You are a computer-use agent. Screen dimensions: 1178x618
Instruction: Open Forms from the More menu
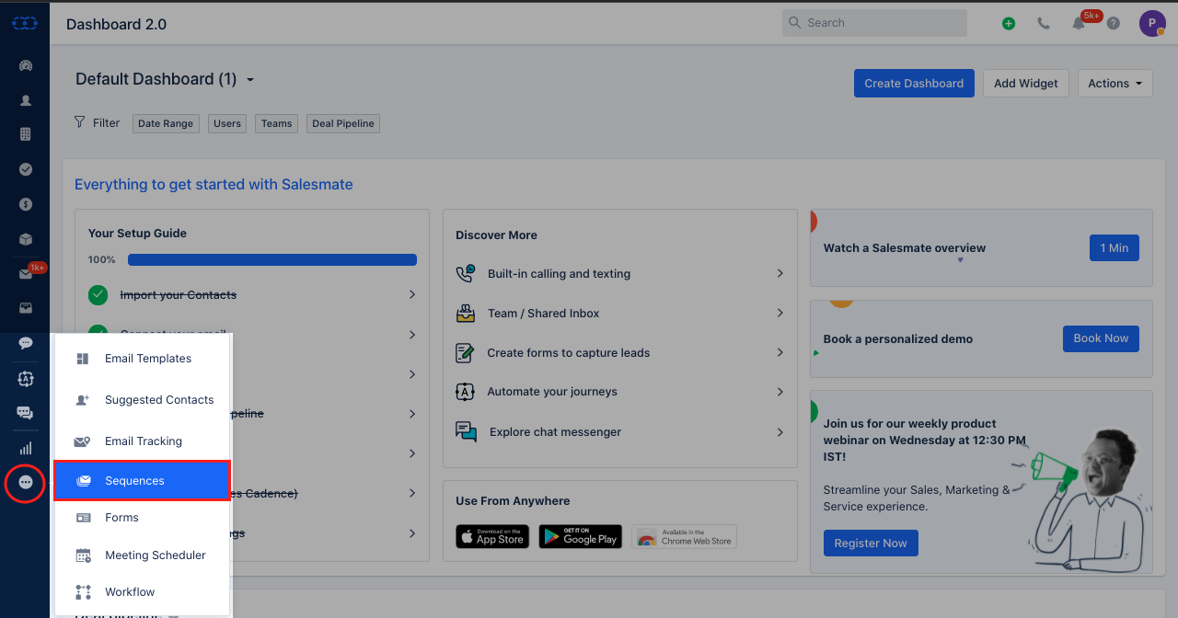(x=142, y=518)
